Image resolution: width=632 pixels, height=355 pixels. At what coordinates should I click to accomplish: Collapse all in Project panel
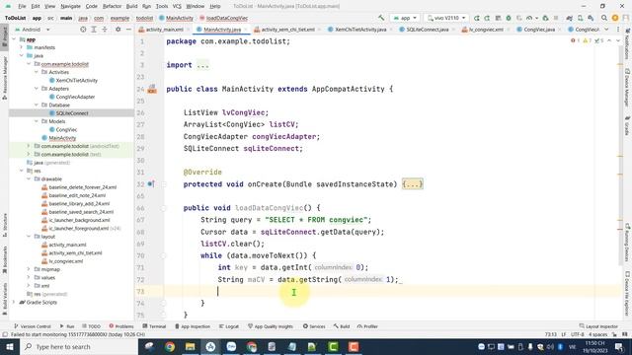tap(105, 30)
